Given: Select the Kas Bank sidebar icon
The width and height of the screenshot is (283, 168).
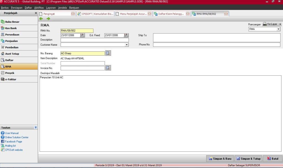Looking at the screenshot, I should tap(3, 28).
